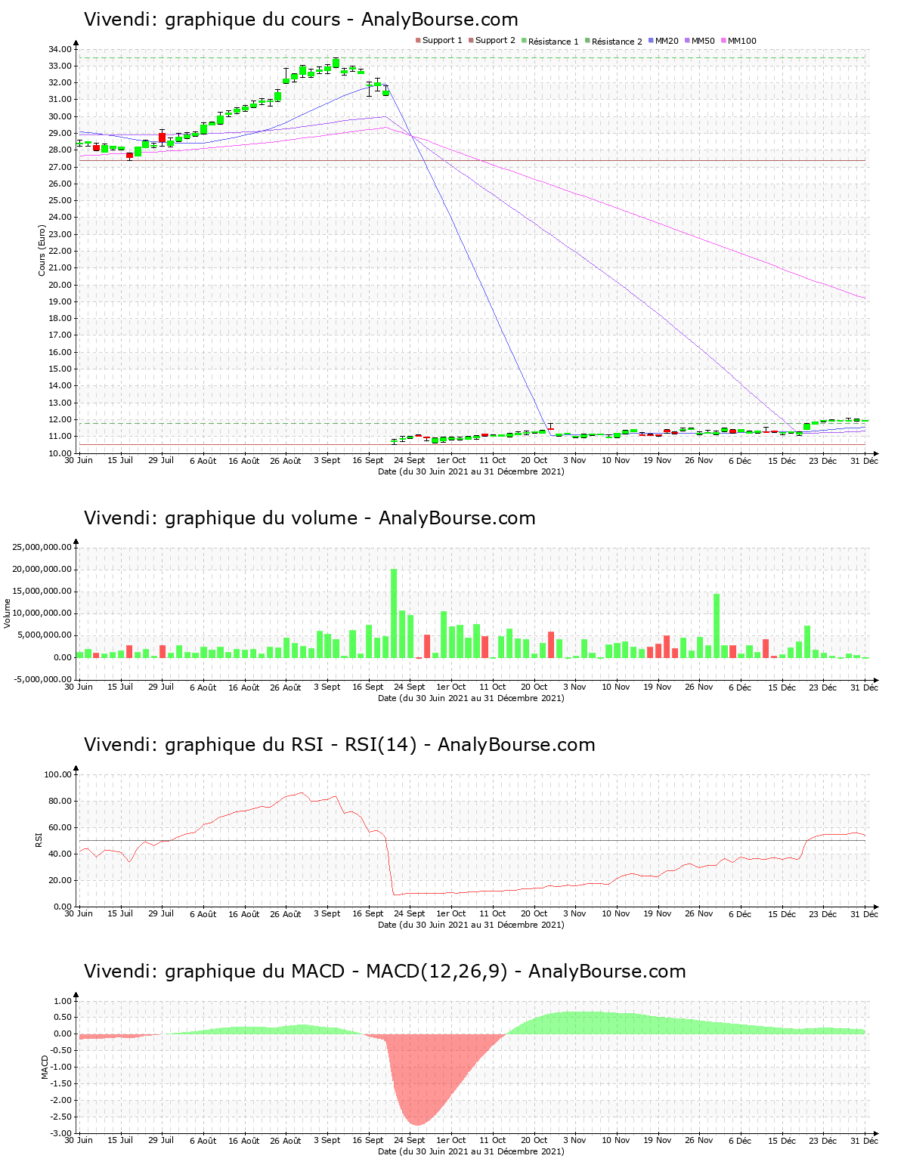Screen dimensions: 907x1171
Task: Click the Support 1 legend color square
Action: [418, 41]
